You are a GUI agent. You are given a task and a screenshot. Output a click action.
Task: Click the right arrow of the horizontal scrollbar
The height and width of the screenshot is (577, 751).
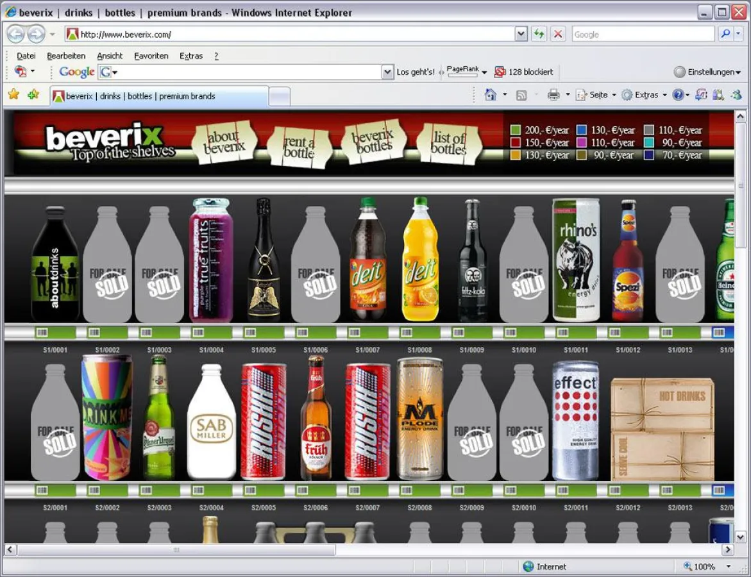pyautogui.click(x=728, y=549)
